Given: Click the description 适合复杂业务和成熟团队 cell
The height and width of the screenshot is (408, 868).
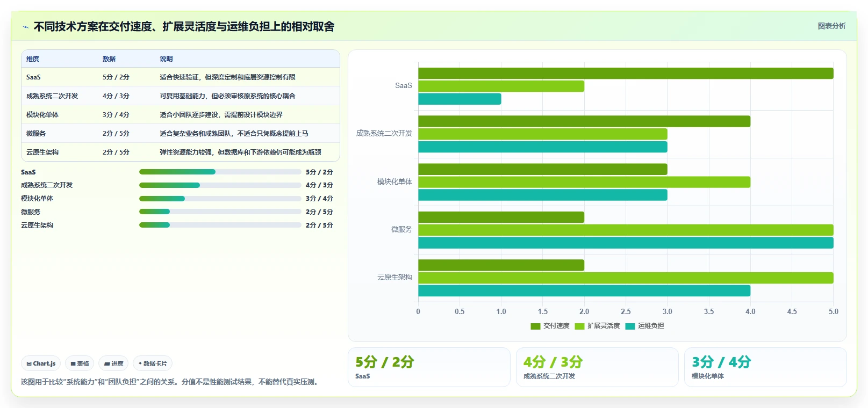Looking at the screenshot, I should 234,134.
